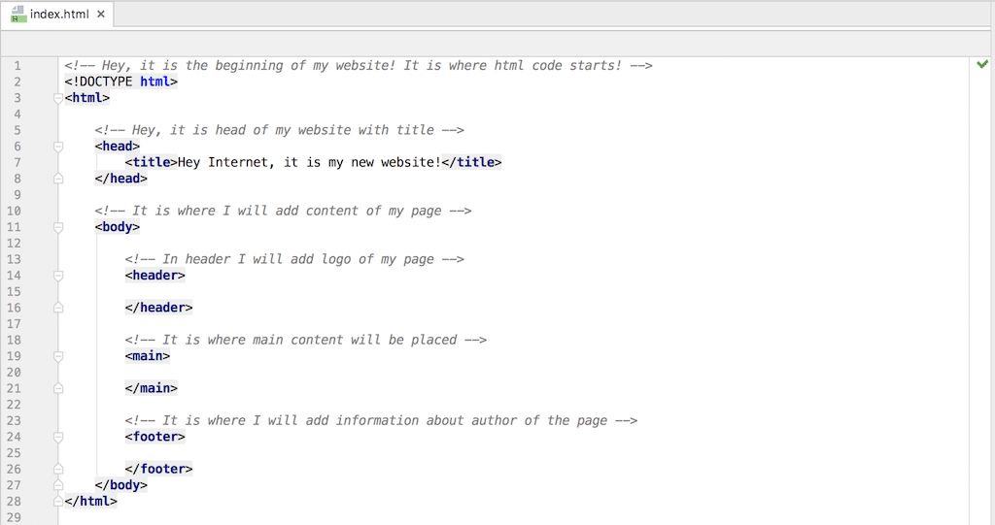
Task: Collapse the head tag fold on line 6
Action: tap(57, 147)
